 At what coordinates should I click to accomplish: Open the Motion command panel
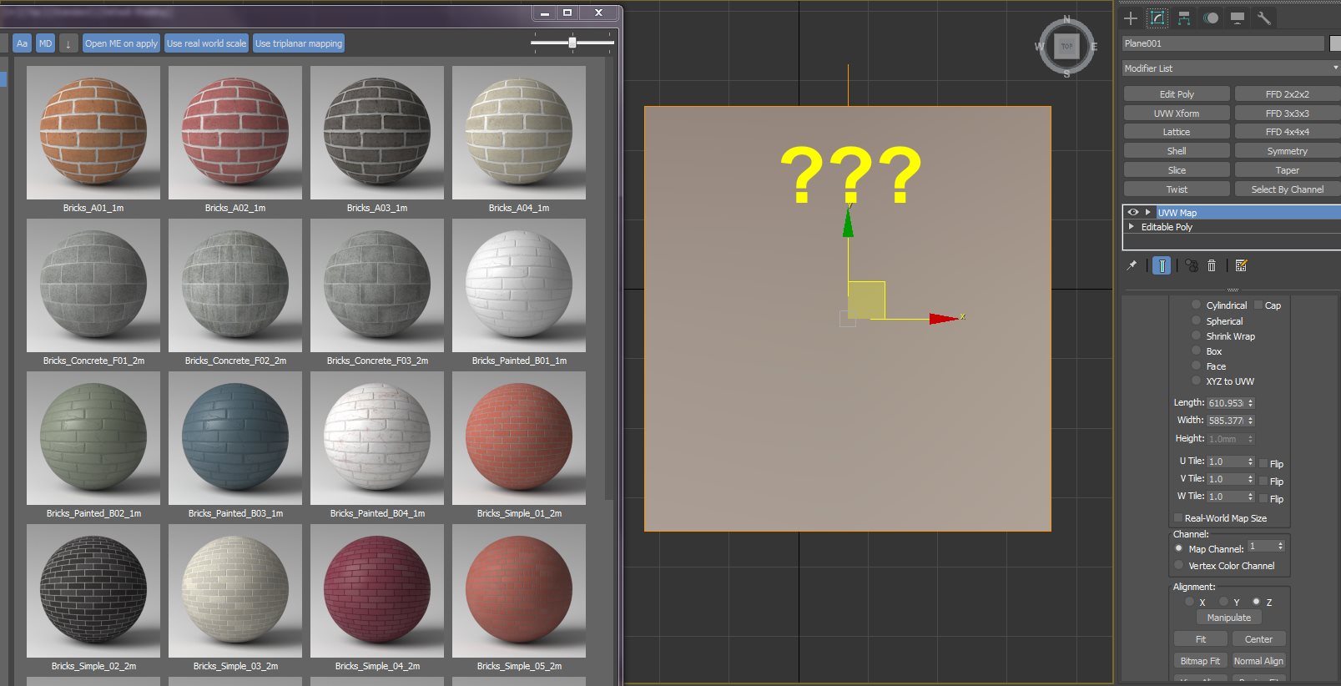click(x=1211, y=18)
